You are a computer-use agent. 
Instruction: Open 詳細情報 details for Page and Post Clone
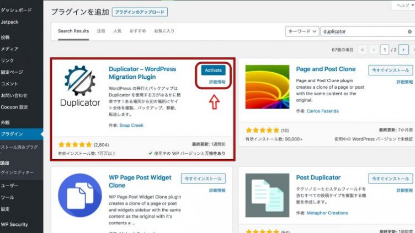click(405, 82)
